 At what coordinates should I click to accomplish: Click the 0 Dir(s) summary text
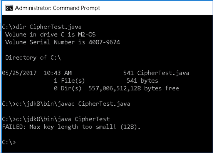coord(68,88)
